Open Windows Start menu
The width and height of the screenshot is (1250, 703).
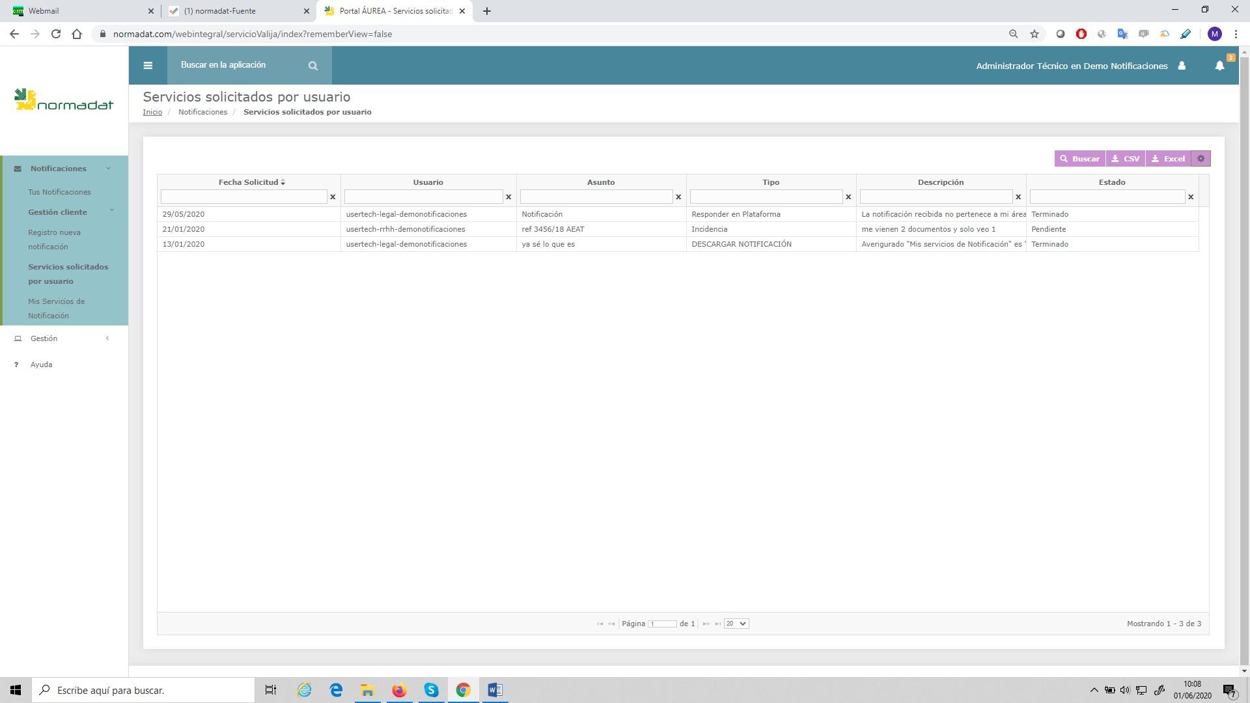point(16,690)
